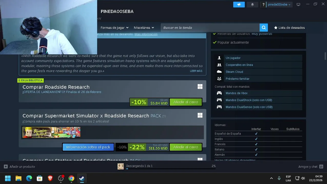Click the online co-op people icon

219,65
